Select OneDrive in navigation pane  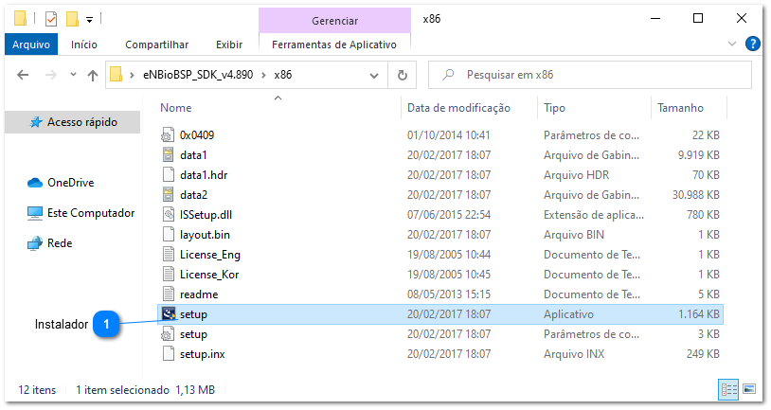point(70,183)
